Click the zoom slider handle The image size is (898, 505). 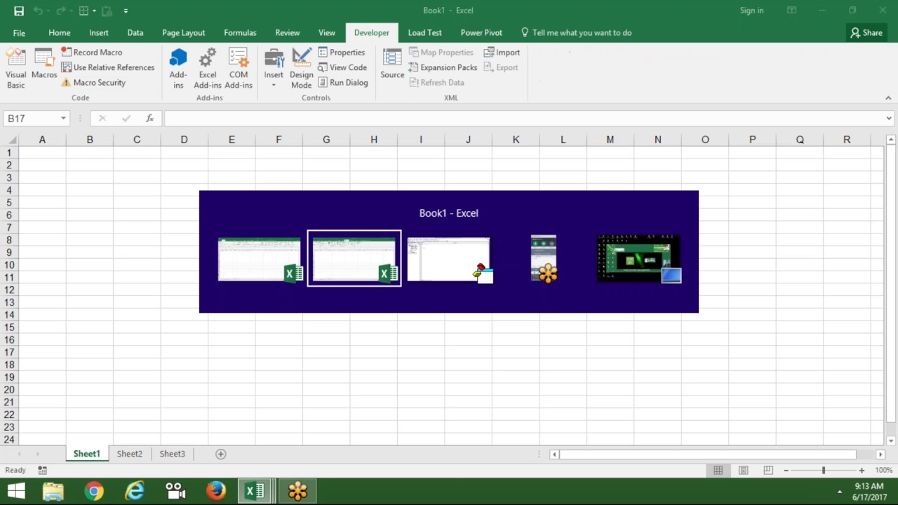click(823, 470)
